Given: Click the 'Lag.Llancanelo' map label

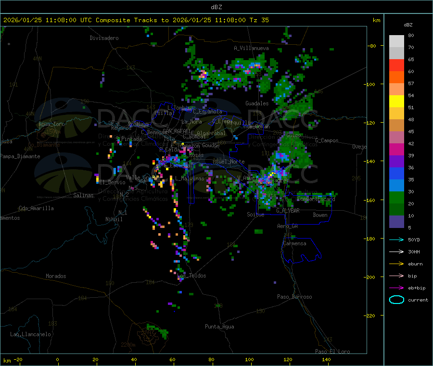Looking at the screenshot, I should pyautogui.click(x=30, y=334).
